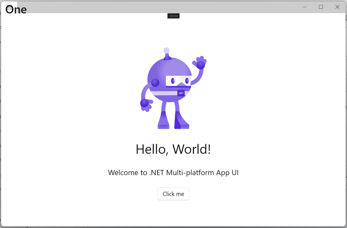
Task: Click the scrollbar area on the right edge
Action: click(x=346, y=110)
